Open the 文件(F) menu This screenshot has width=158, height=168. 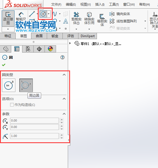[x=56, y=4]
